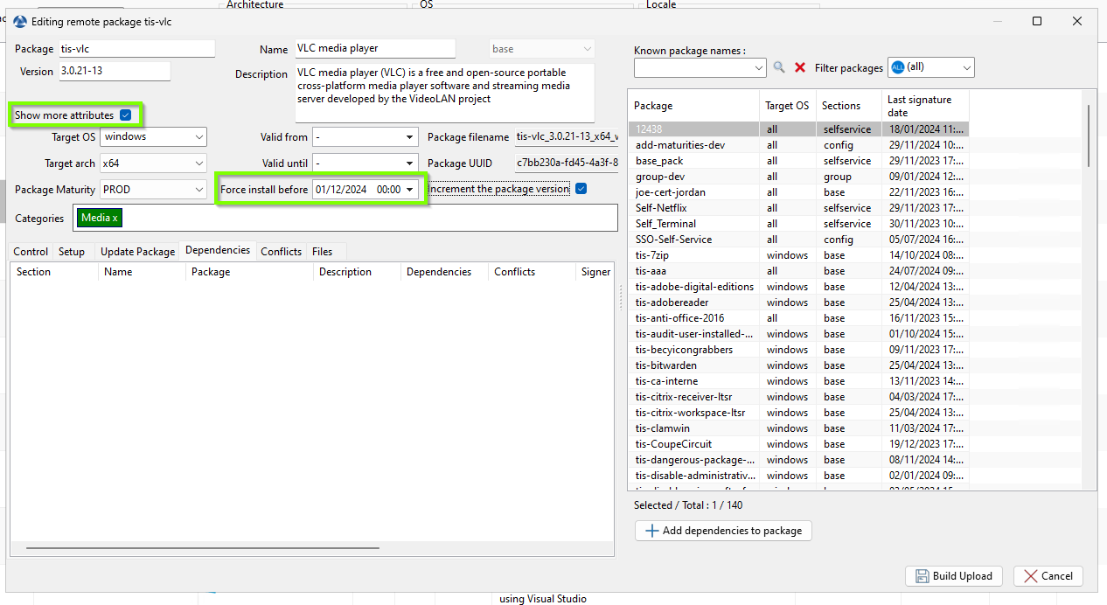Click the Package UUID field
Image resolution: width=1107 pixels, height=605 pixels.
point(566,163)
